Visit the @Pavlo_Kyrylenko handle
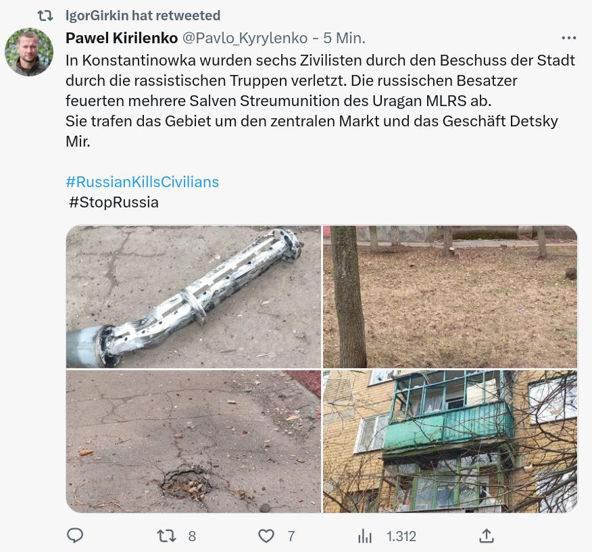This screenshot has height=552, width=592. point(245,38)
